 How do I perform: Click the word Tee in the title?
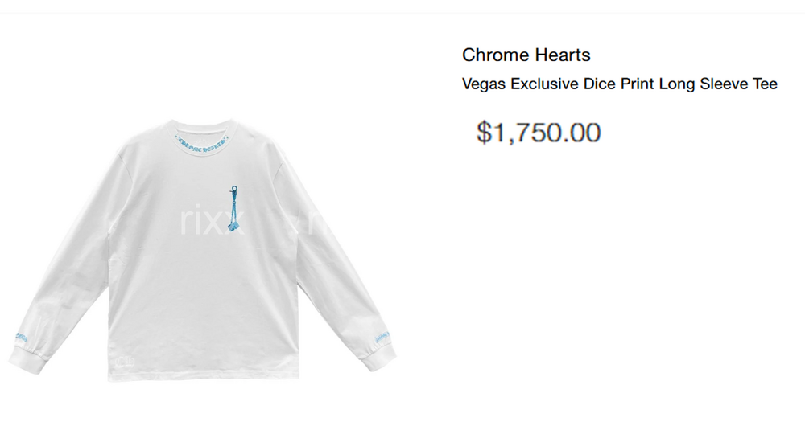tap(765, 84)
